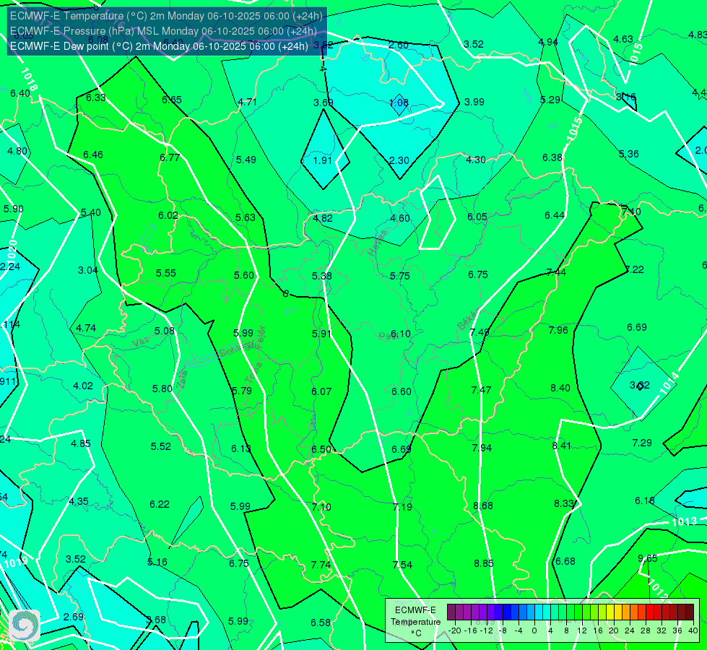Image resolution: width=707 pixels, height=650 pixels.
Task: Click the 7.74 temperature value
Action: [x=321, y=565]
